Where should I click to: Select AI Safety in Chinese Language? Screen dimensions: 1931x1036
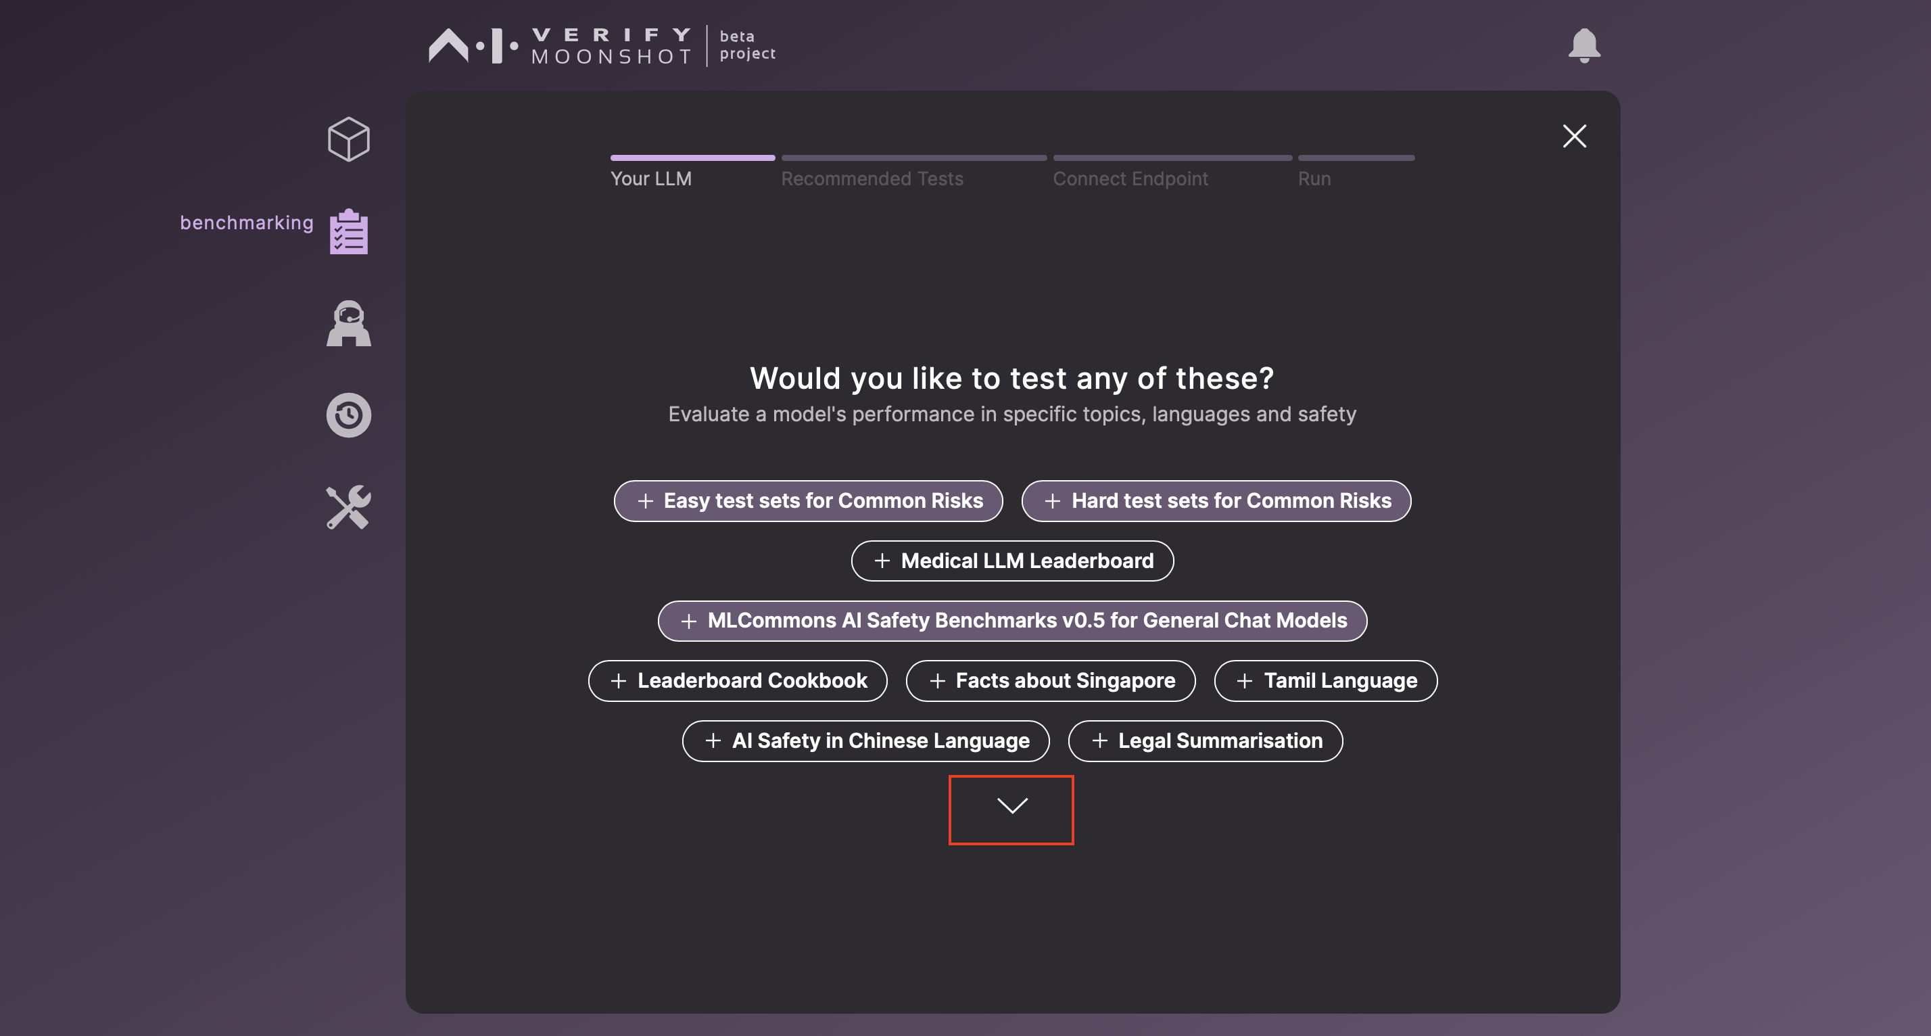click(x=866, y=740)
